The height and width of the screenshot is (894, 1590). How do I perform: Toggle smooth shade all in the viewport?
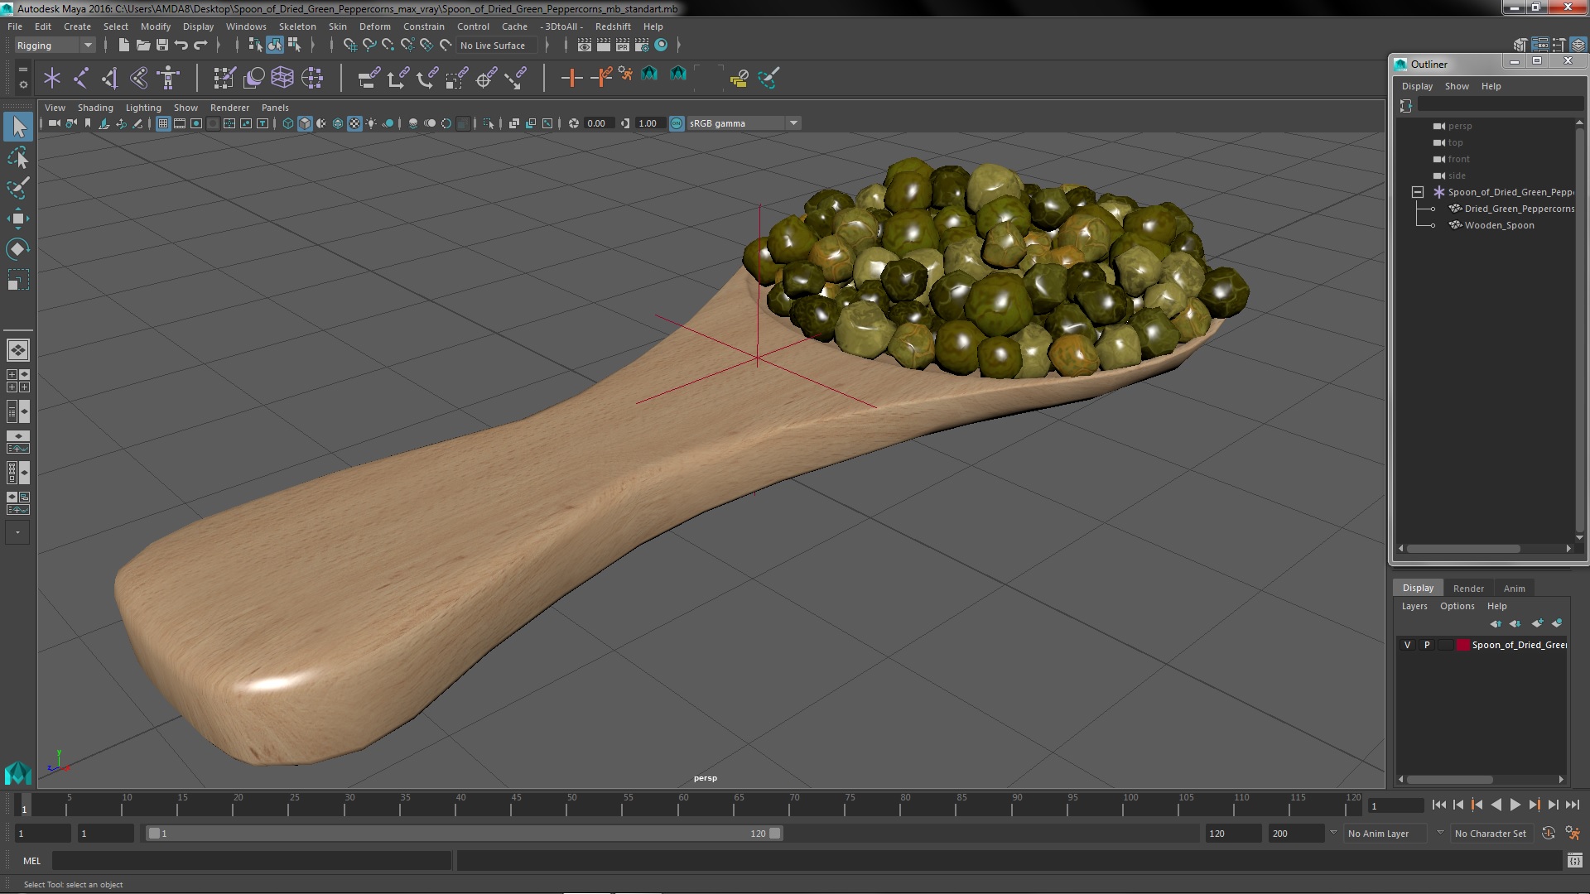[x=305, y=123]
